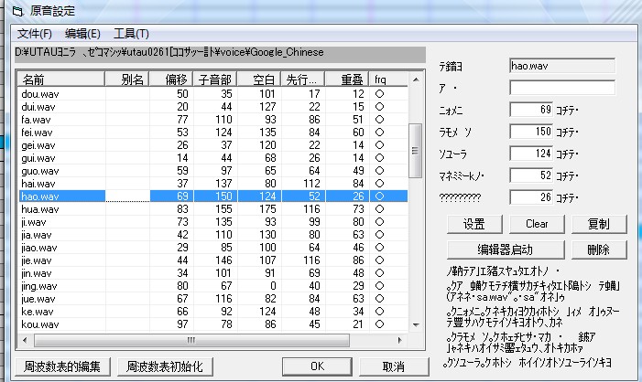Click the 子音部 column header

point(215,80)
